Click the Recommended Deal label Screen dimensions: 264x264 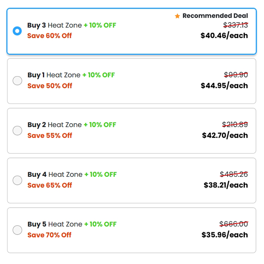click(215, 16)
